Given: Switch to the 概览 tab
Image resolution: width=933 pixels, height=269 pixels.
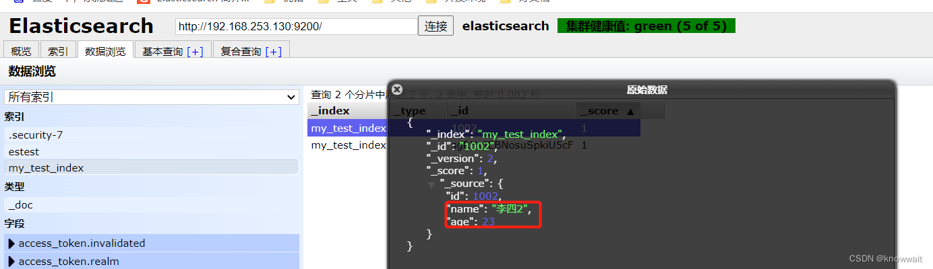Looking at the screenshot, I should (x=21, y=51).
